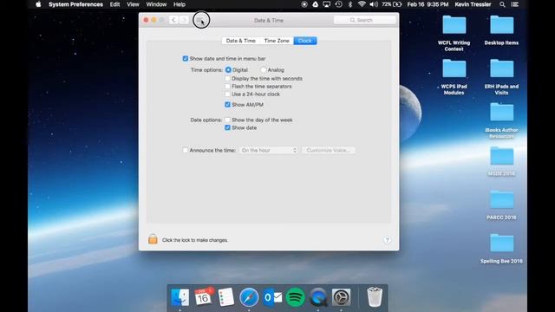Click the Bluetooth status icon

click(350, 4)
